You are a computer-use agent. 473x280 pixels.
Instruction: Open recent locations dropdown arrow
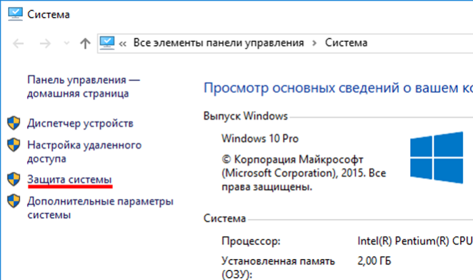coord(67,43)
